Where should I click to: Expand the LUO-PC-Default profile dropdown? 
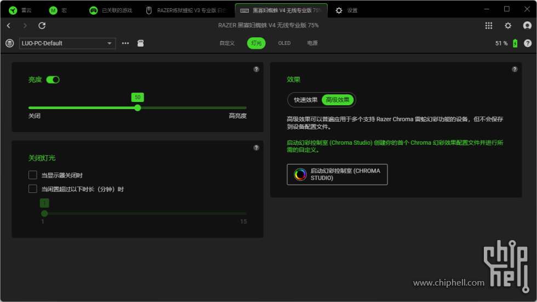[67, 43]
